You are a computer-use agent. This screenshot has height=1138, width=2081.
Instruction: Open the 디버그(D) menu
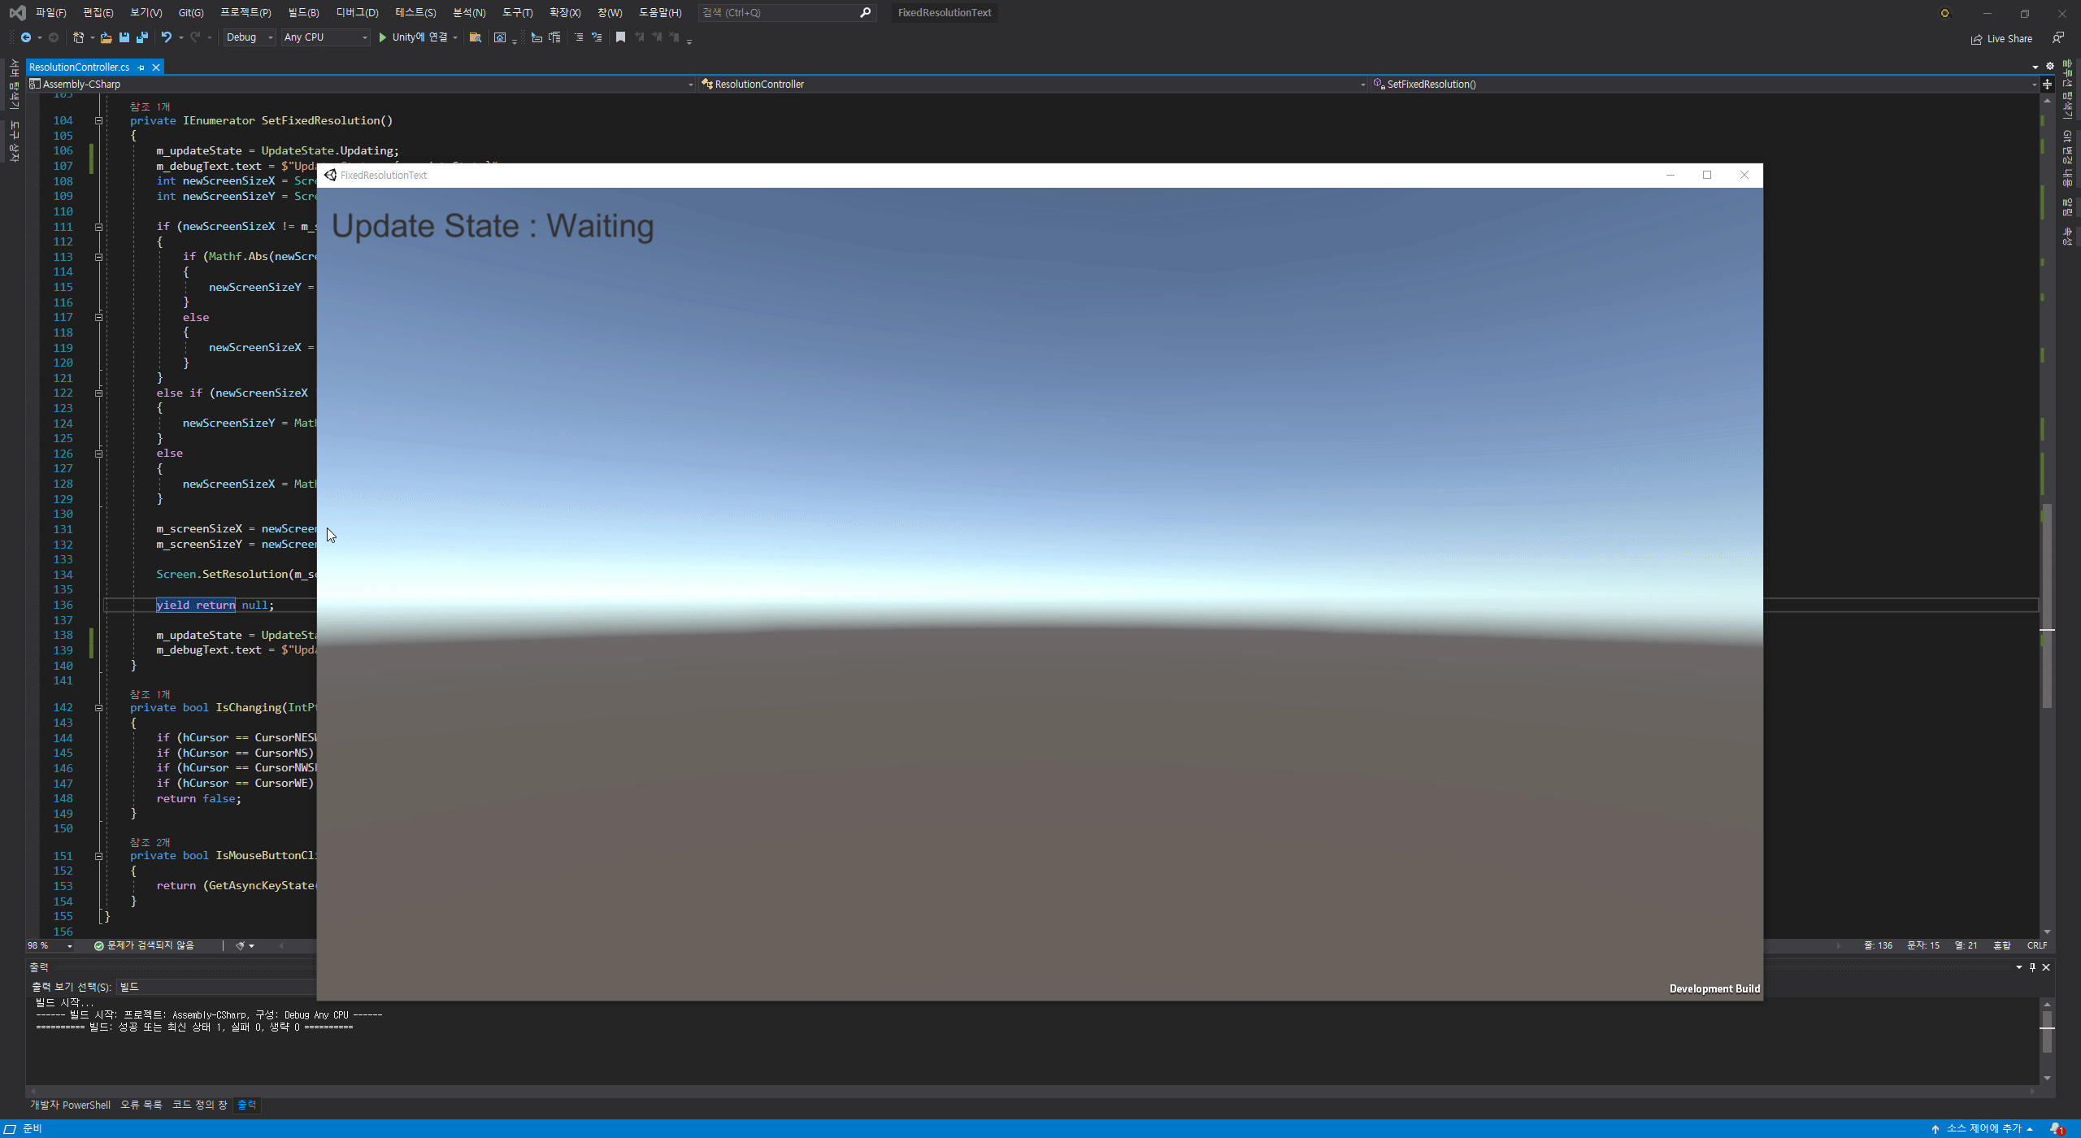[x=357, y=12]
